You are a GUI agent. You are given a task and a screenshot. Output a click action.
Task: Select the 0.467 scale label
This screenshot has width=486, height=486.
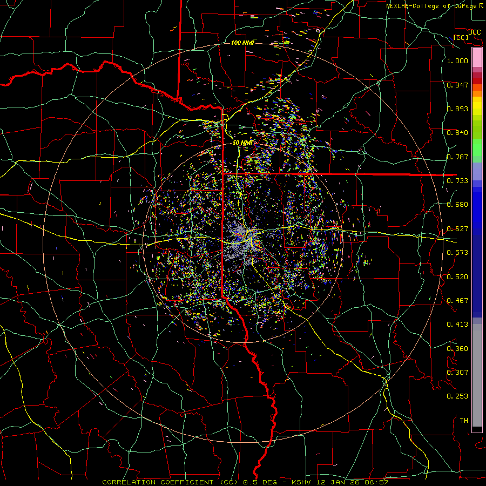(457, 301)
